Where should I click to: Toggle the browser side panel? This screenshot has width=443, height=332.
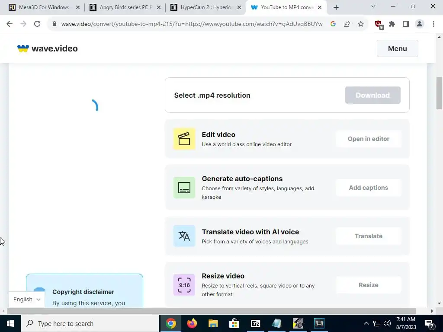pos(406,24)
